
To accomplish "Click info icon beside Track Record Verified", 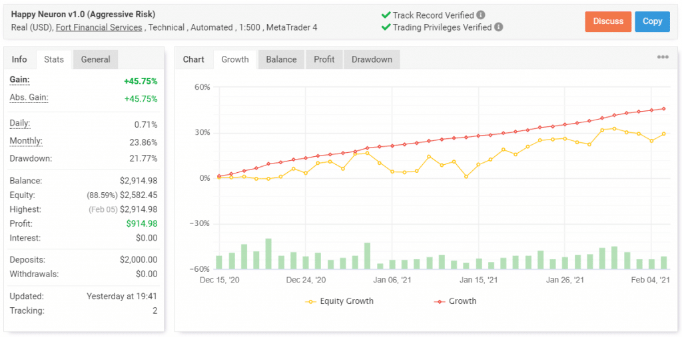I will point(482,15).
